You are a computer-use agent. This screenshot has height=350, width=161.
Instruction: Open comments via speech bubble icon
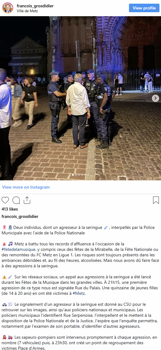(x=16, y=200)
